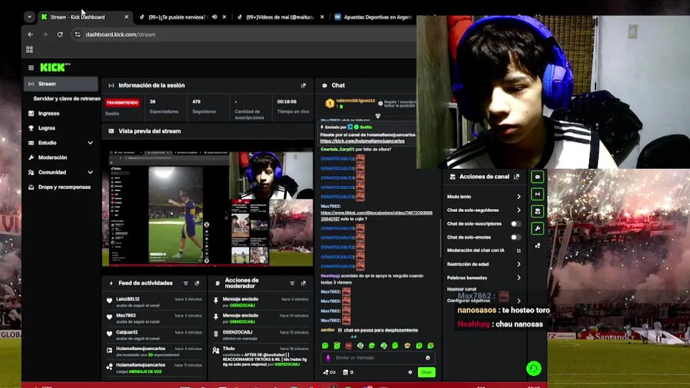
Task: Reload the dashboard page
Action: point(60,34)
